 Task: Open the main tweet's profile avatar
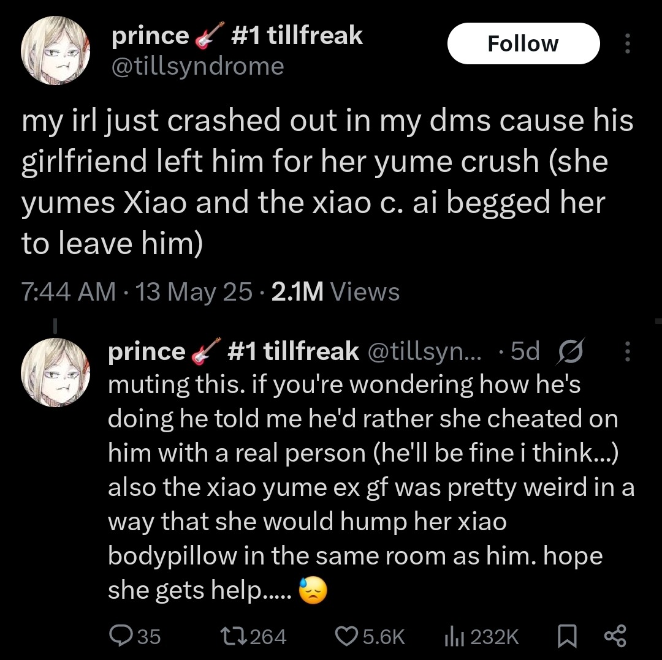coord(55,51)
